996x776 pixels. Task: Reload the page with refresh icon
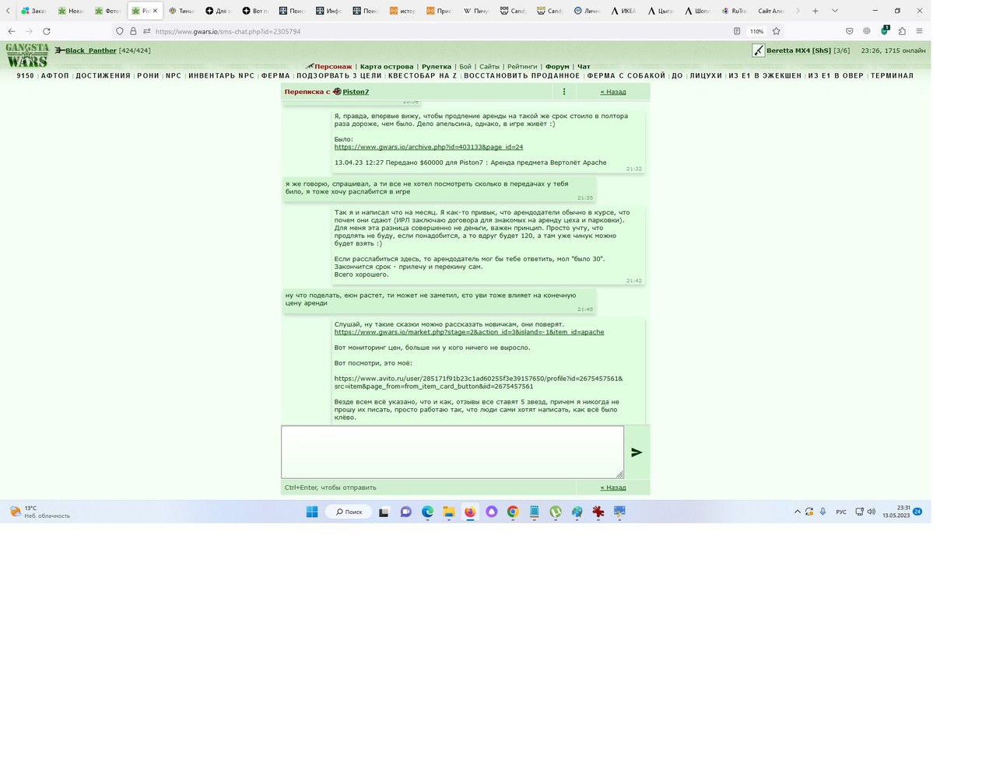(x=47, y=31)
